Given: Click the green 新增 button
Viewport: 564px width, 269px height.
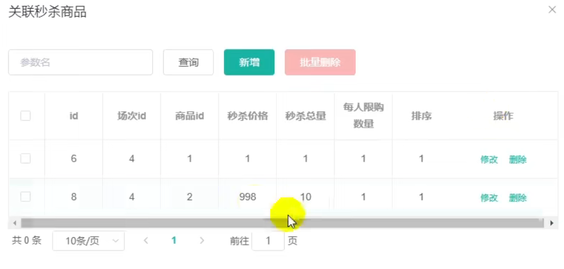Looking at the screenshot, I should click(x=249, y=62).
